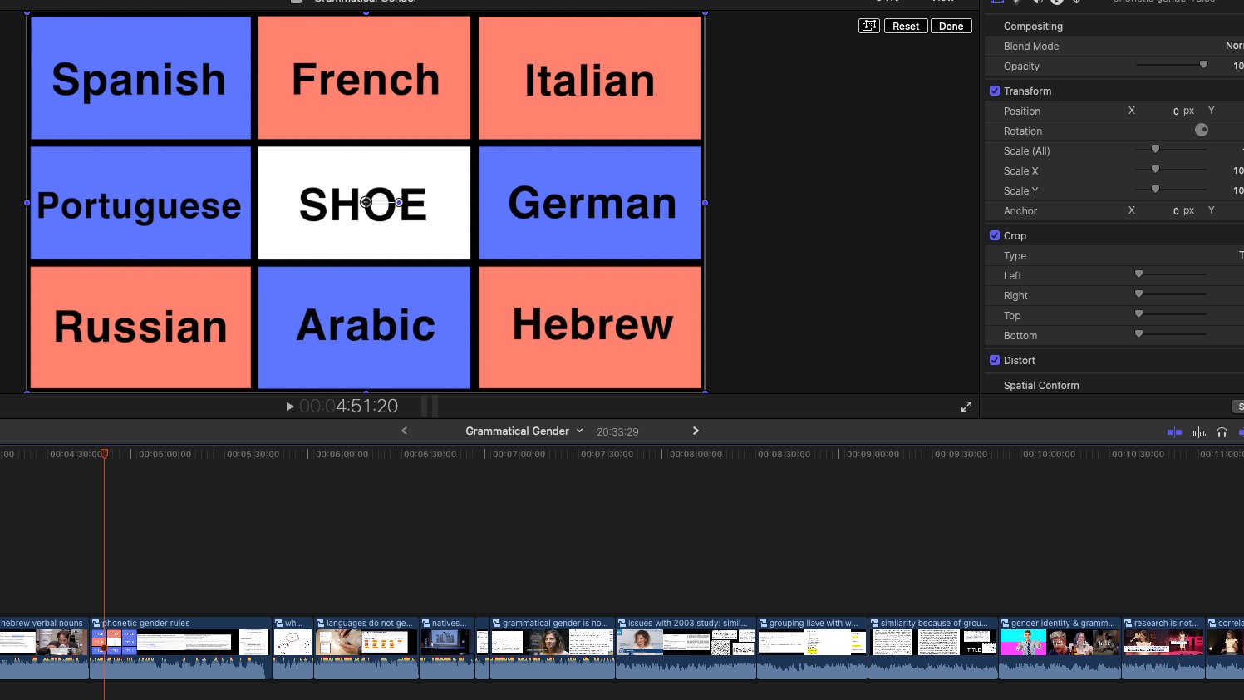The width and height of the screenshot is (1244, 700).
Task: Select the 'wh...' clip in timeline
Action: (x=293, y=648)
